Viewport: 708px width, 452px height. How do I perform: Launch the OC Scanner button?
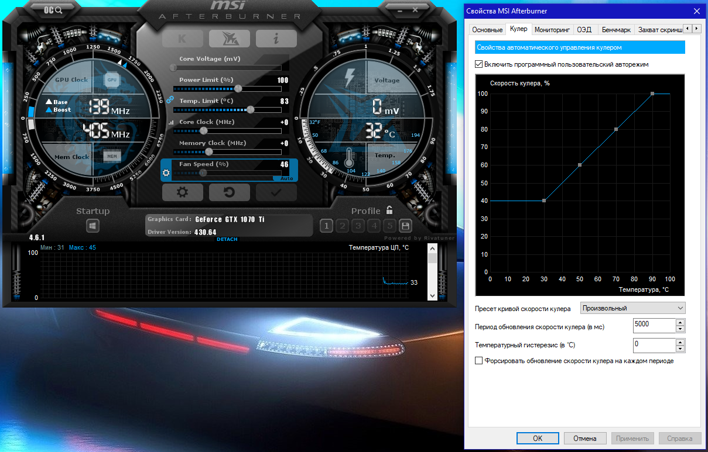pos(54,9)
